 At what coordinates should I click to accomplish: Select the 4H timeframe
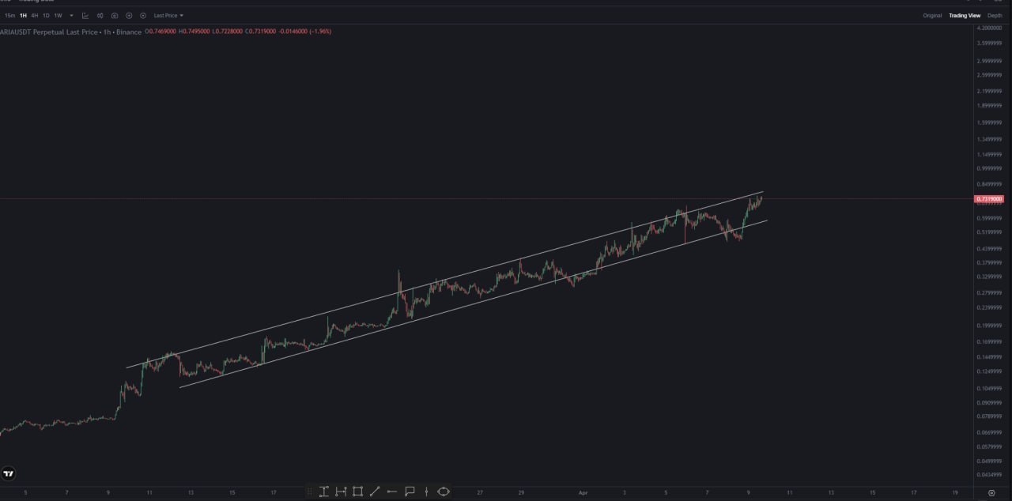coord(34,15)
